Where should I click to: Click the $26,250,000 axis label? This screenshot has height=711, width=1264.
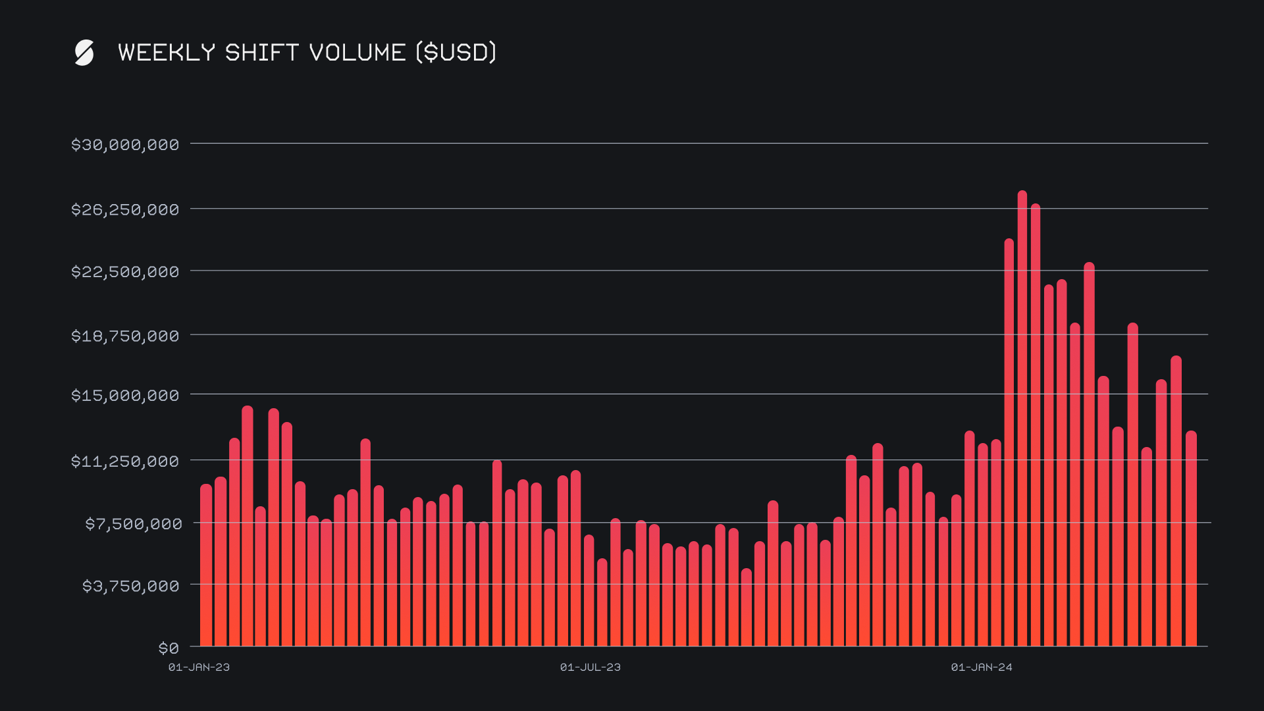(x=125, y=210)
